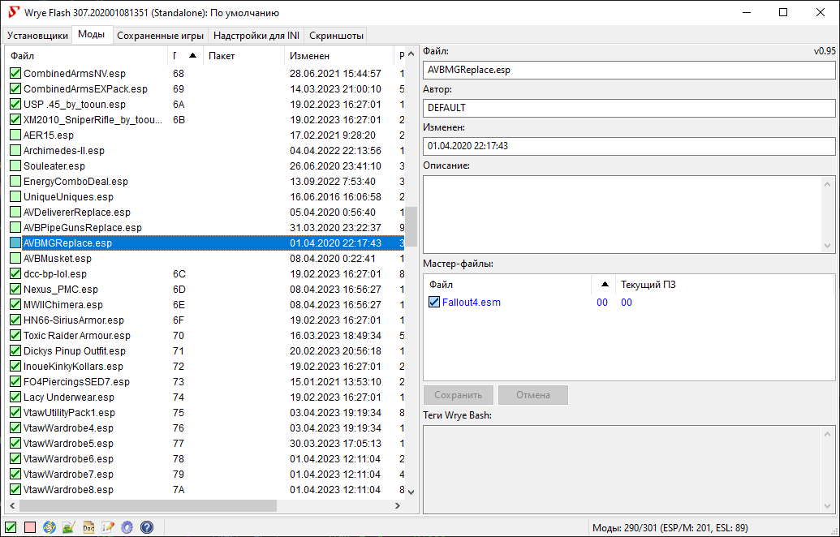This screenshot has width=840, height=537.
Task: Switch to the Установщики tab
Action: [37, 36]
